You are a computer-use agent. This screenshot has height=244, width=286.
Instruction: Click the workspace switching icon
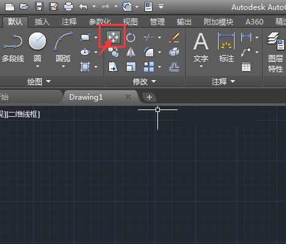pyautogui.click(x=127, y=7)
